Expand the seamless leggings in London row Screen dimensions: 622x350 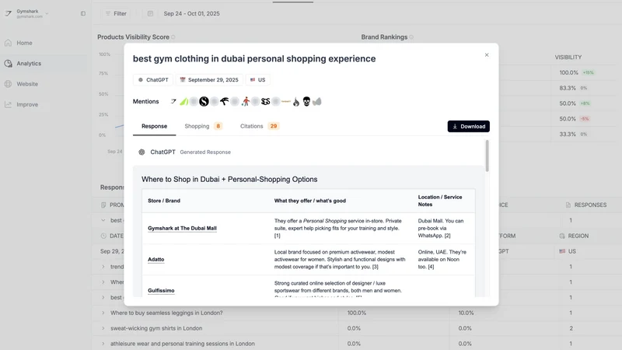[103, 313]
